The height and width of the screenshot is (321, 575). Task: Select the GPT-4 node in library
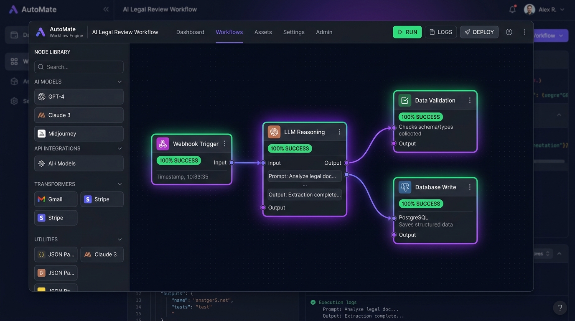79,97
